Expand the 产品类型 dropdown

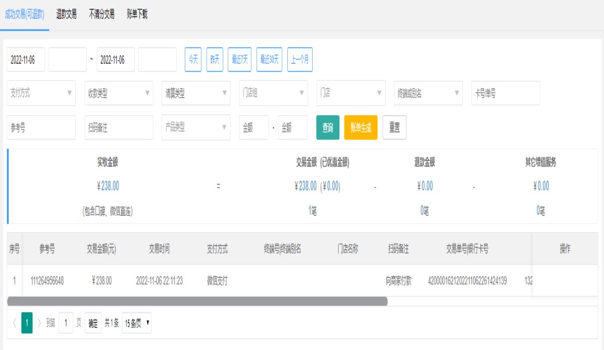pos(196,128)
